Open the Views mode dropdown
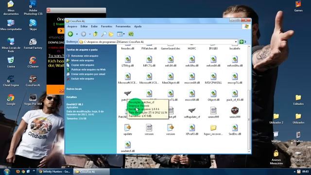The width and height of the screenshot is (311, 175). pos(124,34)
